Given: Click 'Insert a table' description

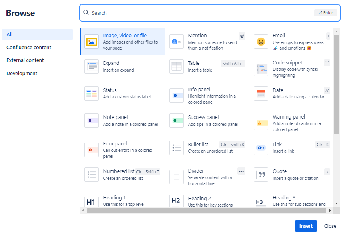Looking at the screenshot, I should pyautogui.click(x=200, y=70).
